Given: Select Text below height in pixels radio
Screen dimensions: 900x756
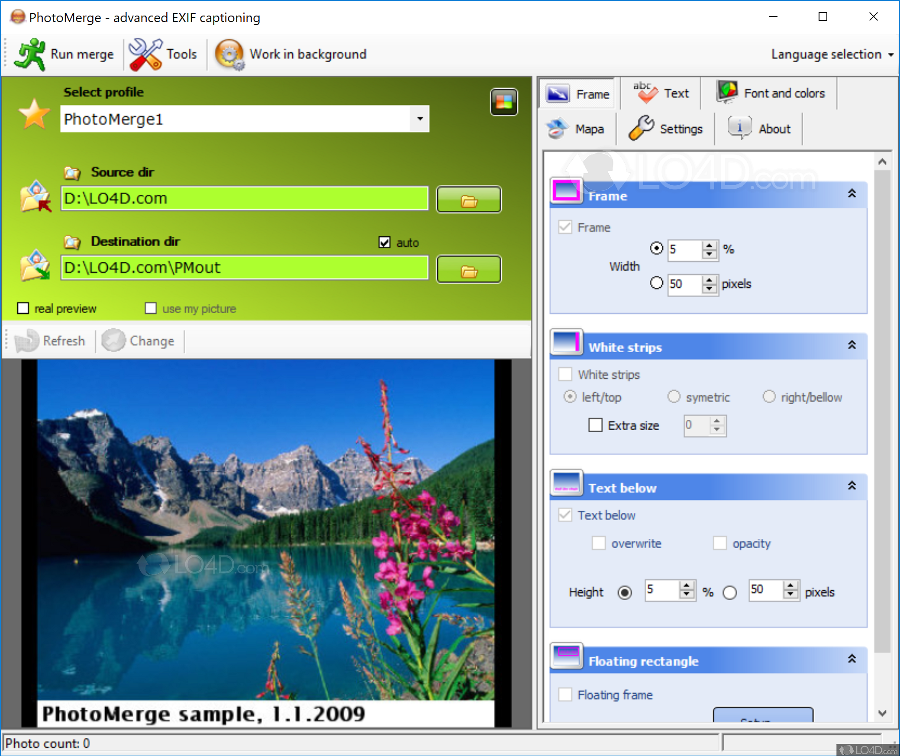Looking at the screenshot, I should click(729, 592).
